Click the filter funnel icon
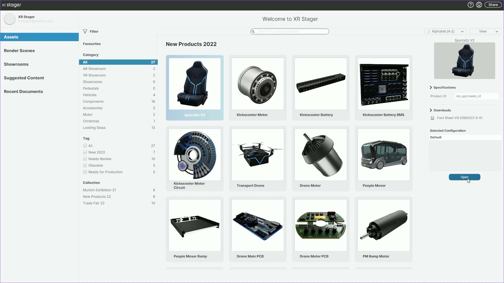Viewport: 504px width, 283px height. pyautogui.click(x=85, y=31)
